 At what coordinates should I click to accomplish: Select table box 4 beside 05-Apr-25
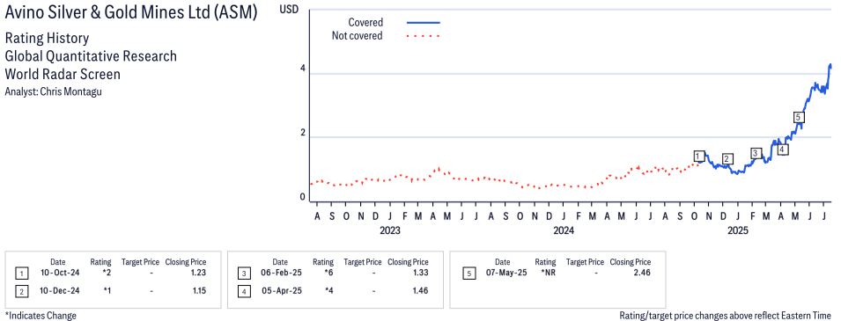[244, 291]
